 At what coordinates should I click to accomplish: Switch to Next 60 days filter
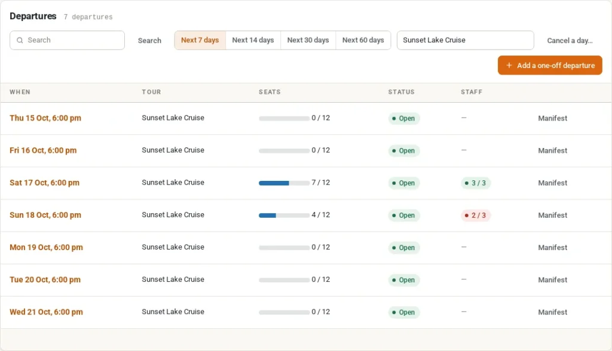click(x=363, y=40)
